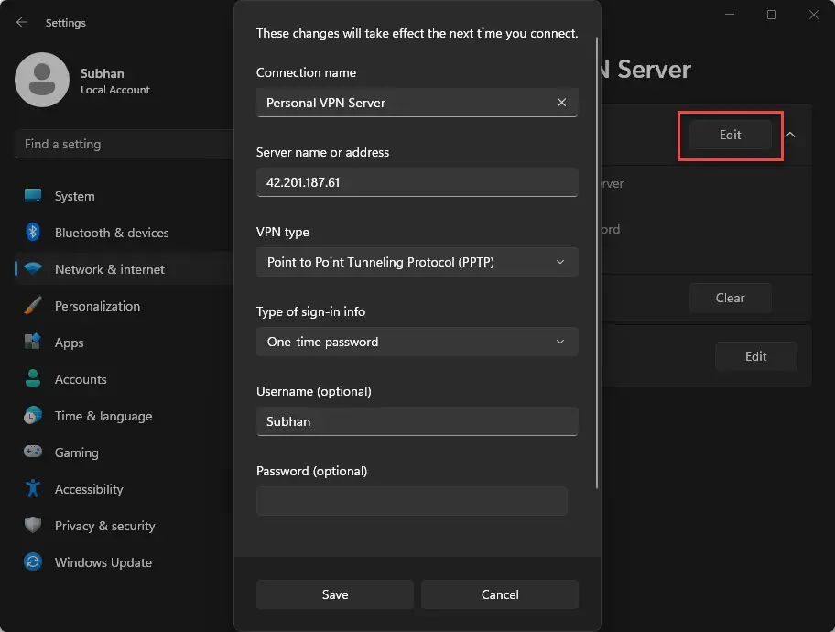Click the Bluetooth & devices icon
The width and height of the screenshot is (835, 632).
[33, 233]
